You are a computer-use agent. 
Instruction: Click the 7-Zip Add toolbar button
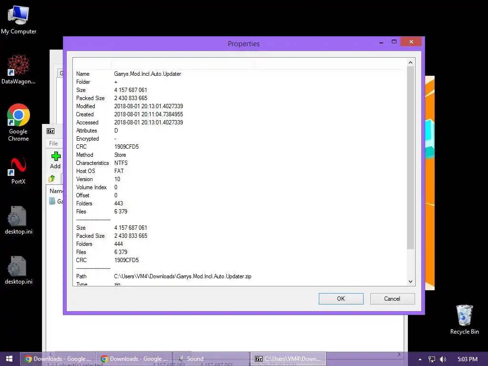[56, 160]
